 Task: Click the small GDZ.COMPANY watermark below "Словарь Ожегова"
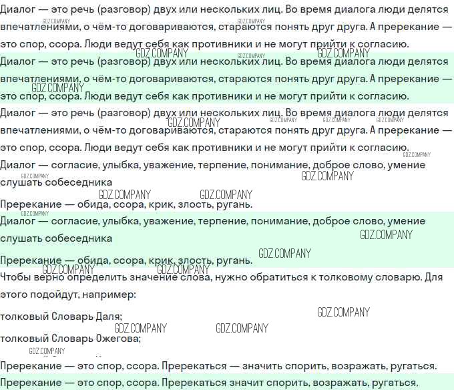[47, 351]
